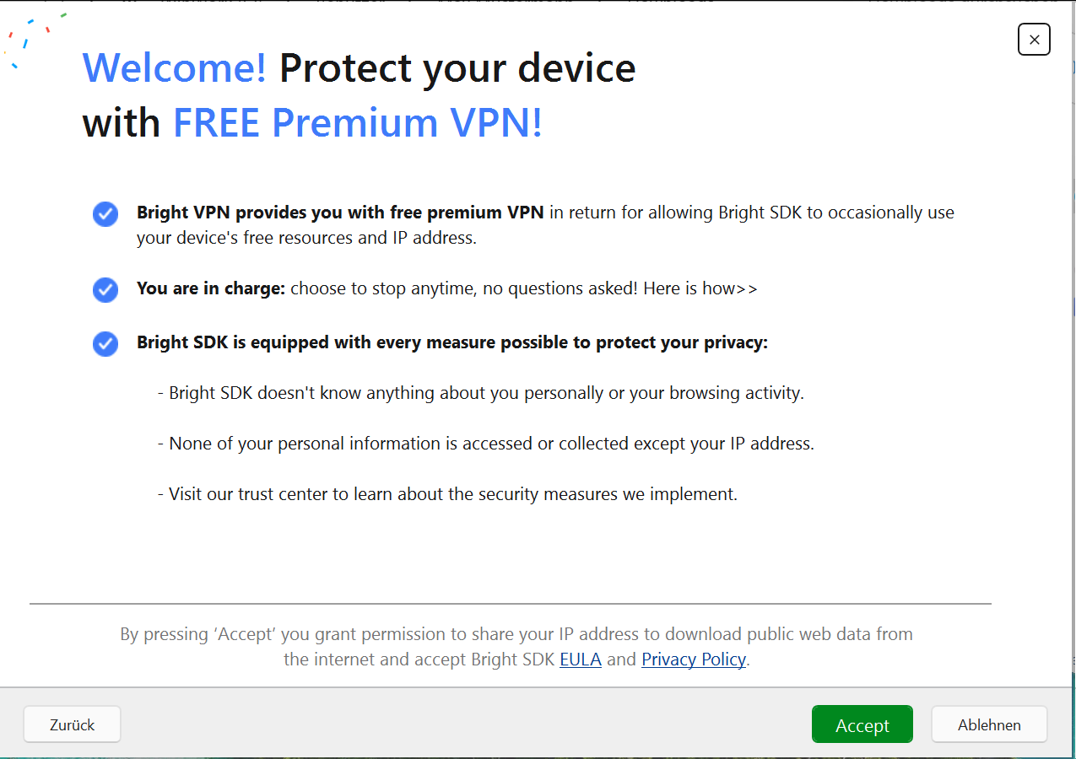Open the Bright SDK EULA link

581,659
